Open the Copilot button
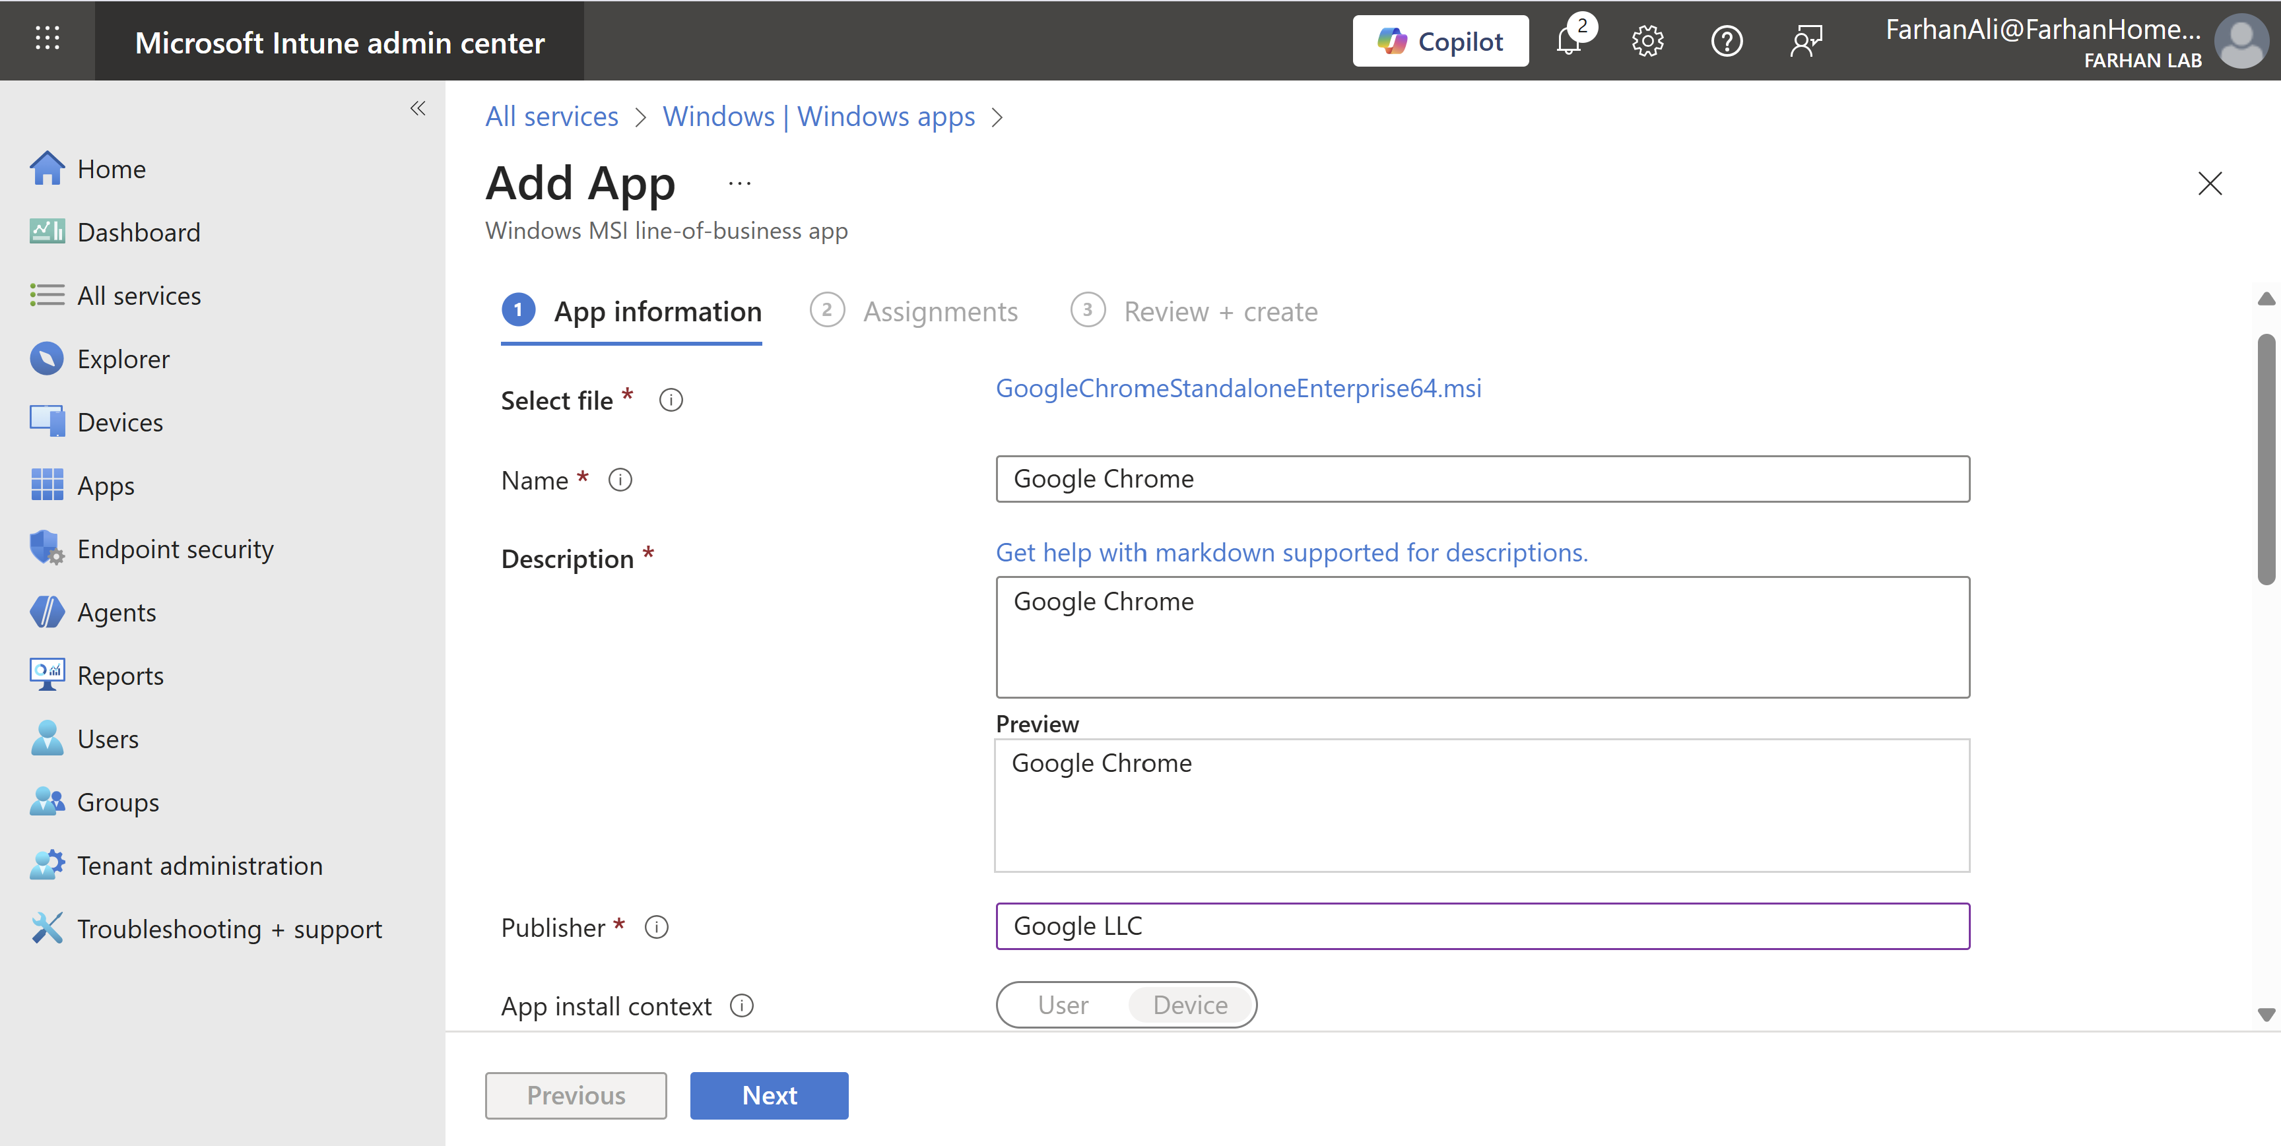 1439,42
